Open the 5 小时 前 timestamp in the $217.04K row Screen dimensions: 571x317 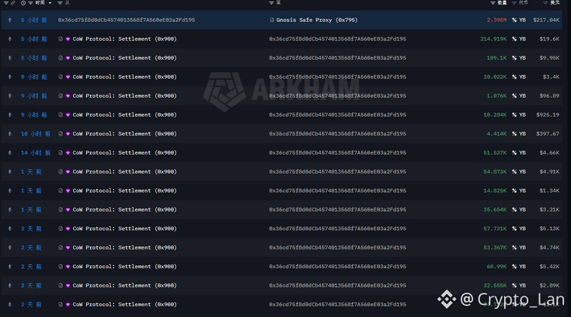click(x=34, y=20)
